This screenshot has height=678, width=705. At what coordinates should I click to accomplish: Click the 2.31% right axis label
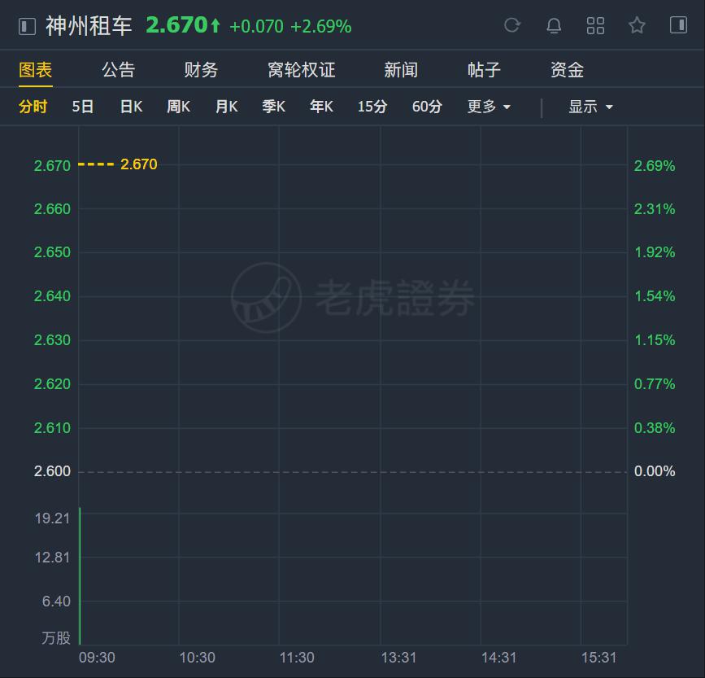tap(655, 208)
